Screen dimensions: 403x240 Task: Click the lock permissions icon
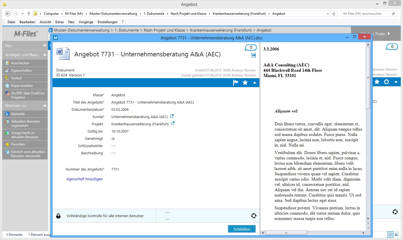coord(58,216)
